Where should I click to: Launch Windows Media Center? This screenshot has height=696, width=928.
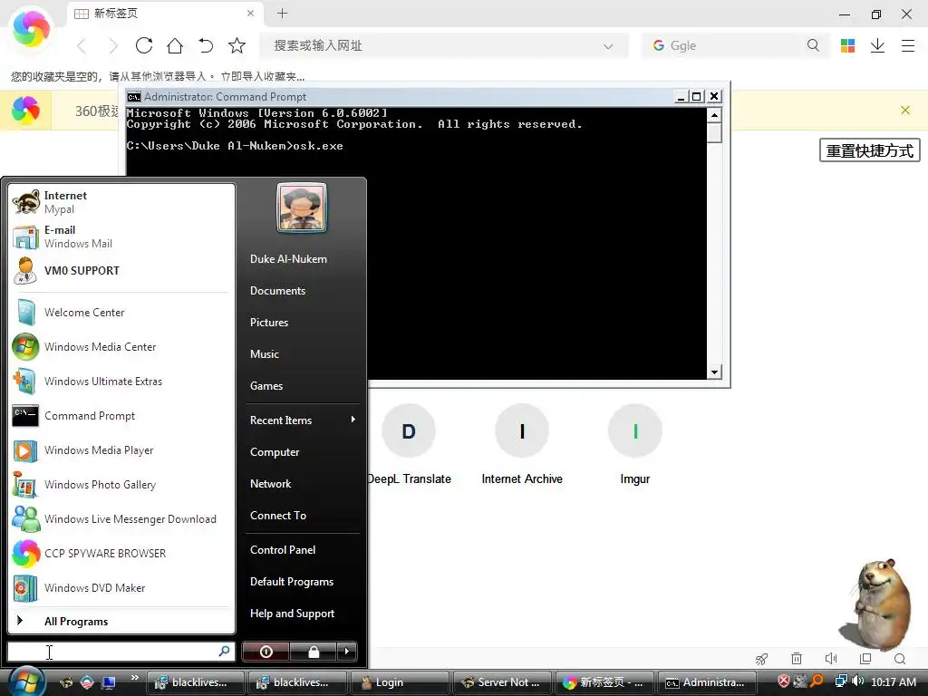click(121, 347)
